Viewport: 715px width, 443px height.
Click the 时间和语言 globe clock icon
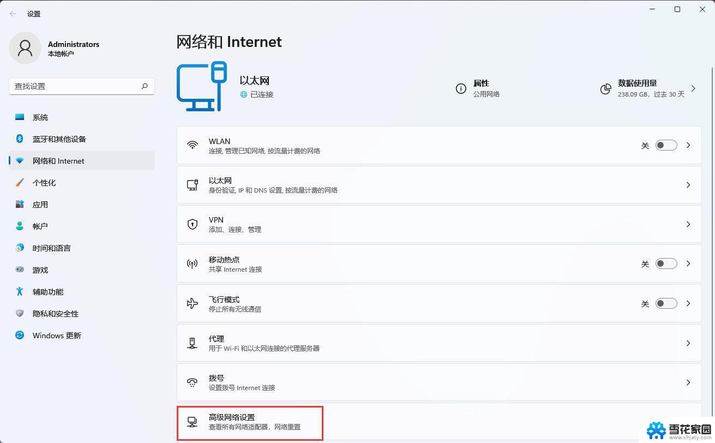[20, 248]
